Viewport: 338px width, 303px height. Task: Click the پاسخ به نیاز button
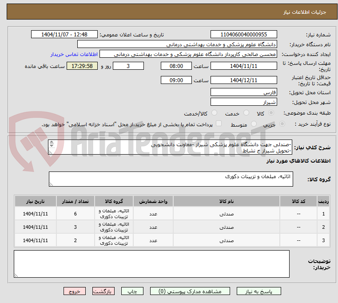[258, 291]
